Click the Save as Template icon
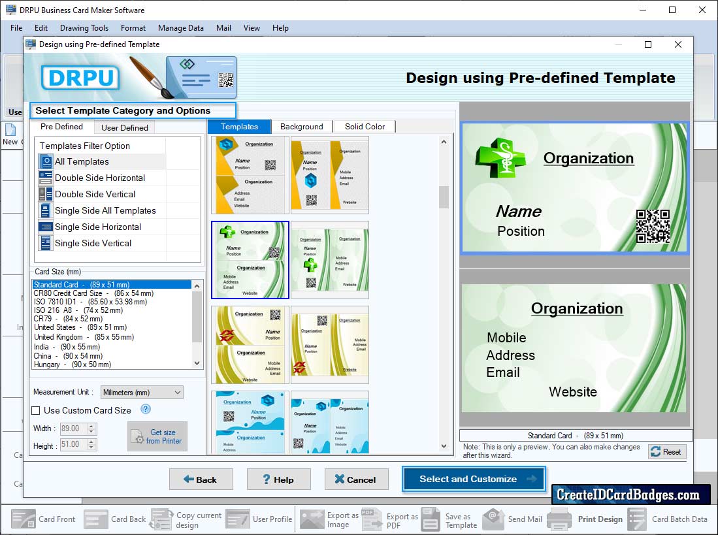 (431, 519)
